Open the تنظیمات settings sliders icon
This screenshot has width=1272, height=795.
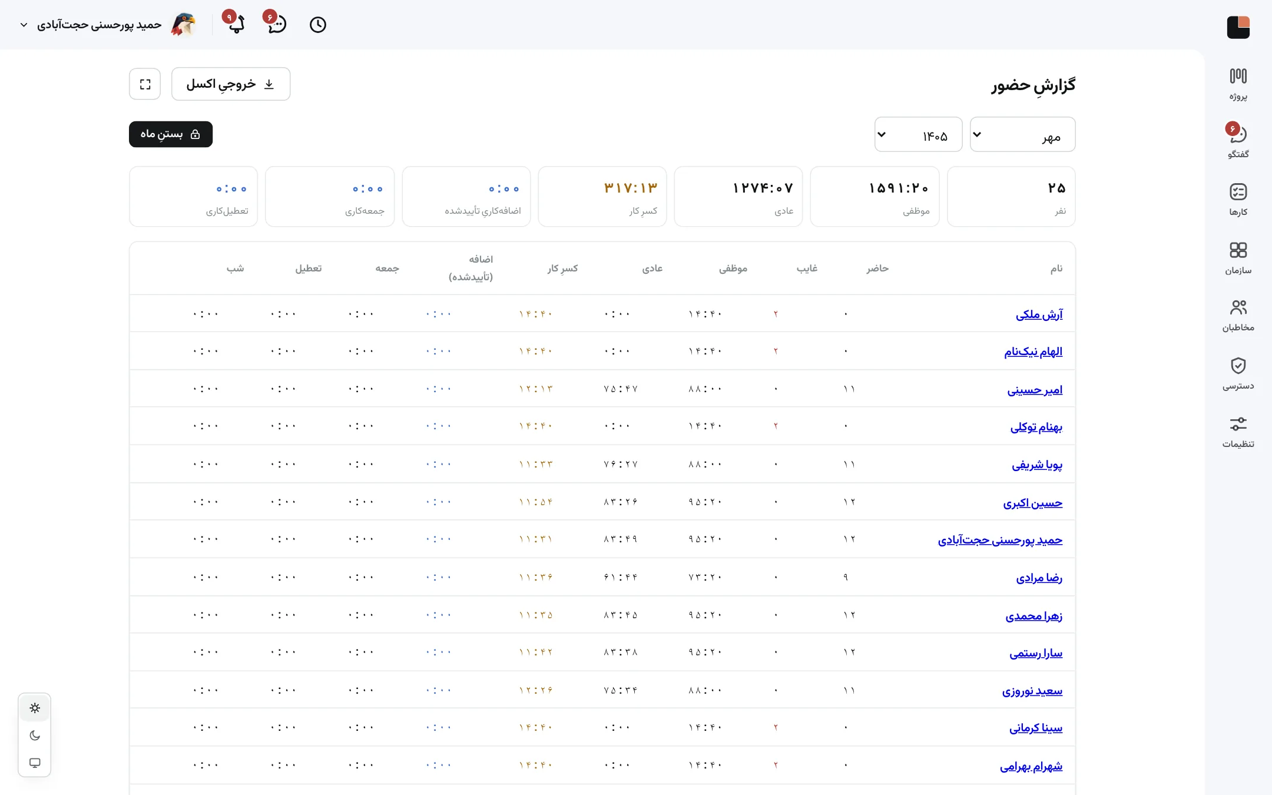(x=1238, y=431)
